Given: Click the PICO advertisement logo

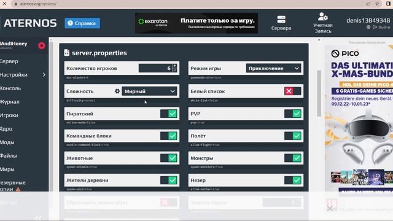Looking at the screenshot, I should tap(345, 53).
